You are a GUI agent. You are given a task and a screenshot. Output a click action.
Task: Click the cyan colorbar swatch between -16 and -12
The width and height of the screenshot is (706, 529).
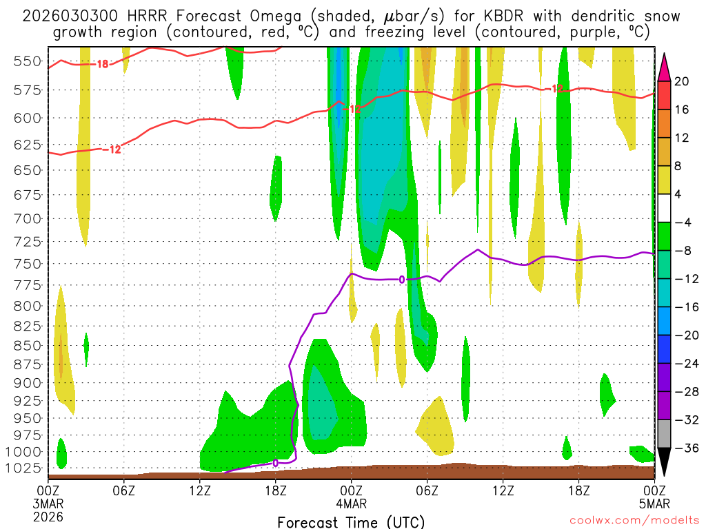click(664, 293)
